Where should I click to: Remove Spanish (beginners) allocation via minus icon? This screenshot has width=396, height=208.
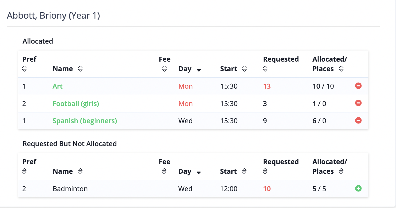click(x=358, y=120)
